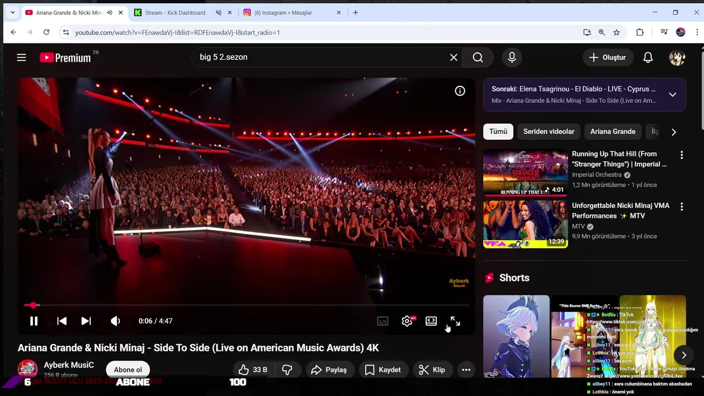Open the MTV channel link
The image size is (704, 396).
click(579, 227)
